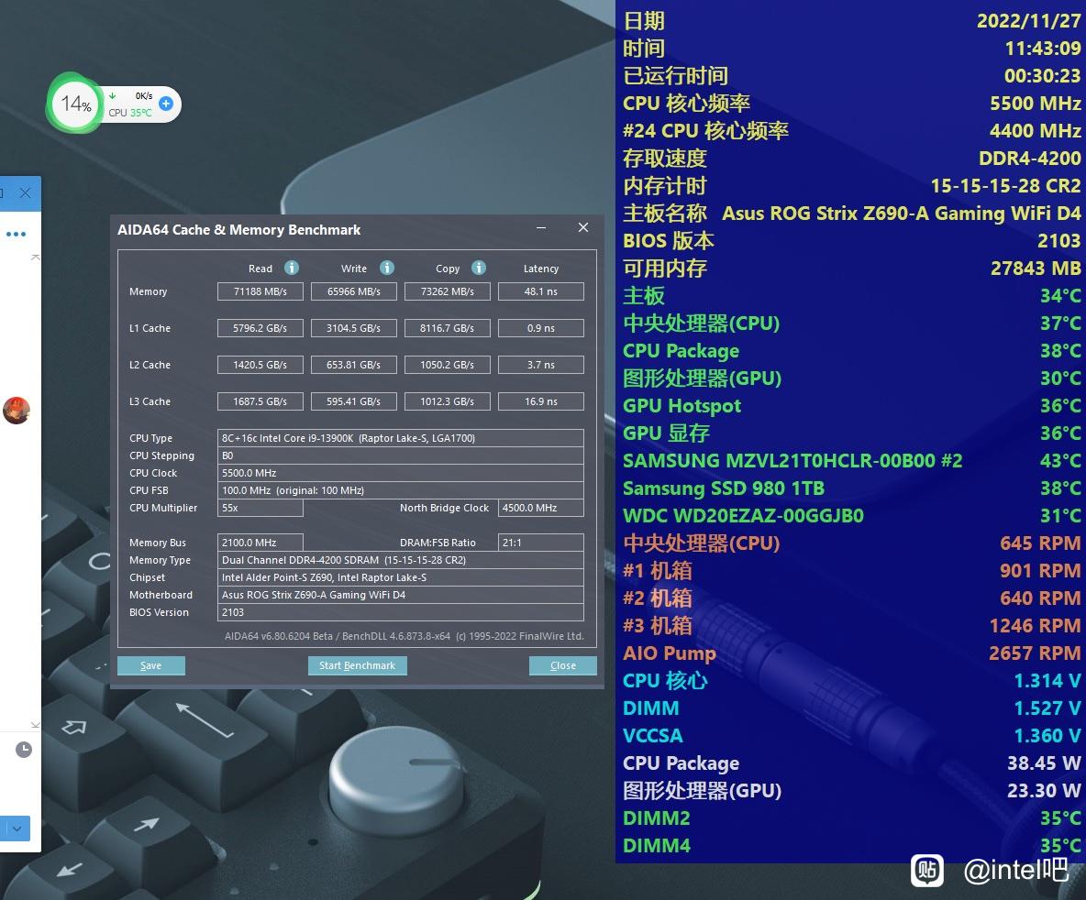Click the scroll-up arrow in left window
The width and height of the screenshot is (1086, 900).
click(36, 258)
